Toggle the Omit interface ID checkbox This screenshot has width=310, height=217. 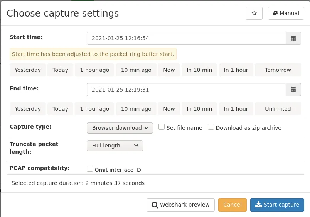(x=90, y=169)
